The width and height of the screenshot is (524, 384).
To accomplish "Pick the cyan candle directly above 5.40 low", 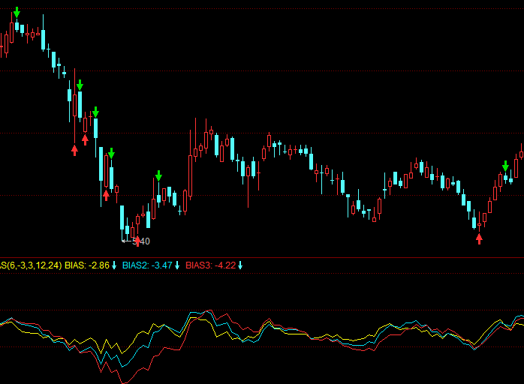I will 122,218.
